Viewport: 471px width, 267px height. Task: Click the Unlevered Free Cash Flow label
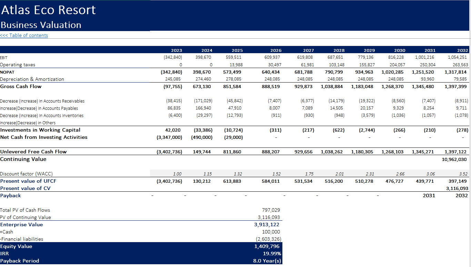tap(33, 152)
